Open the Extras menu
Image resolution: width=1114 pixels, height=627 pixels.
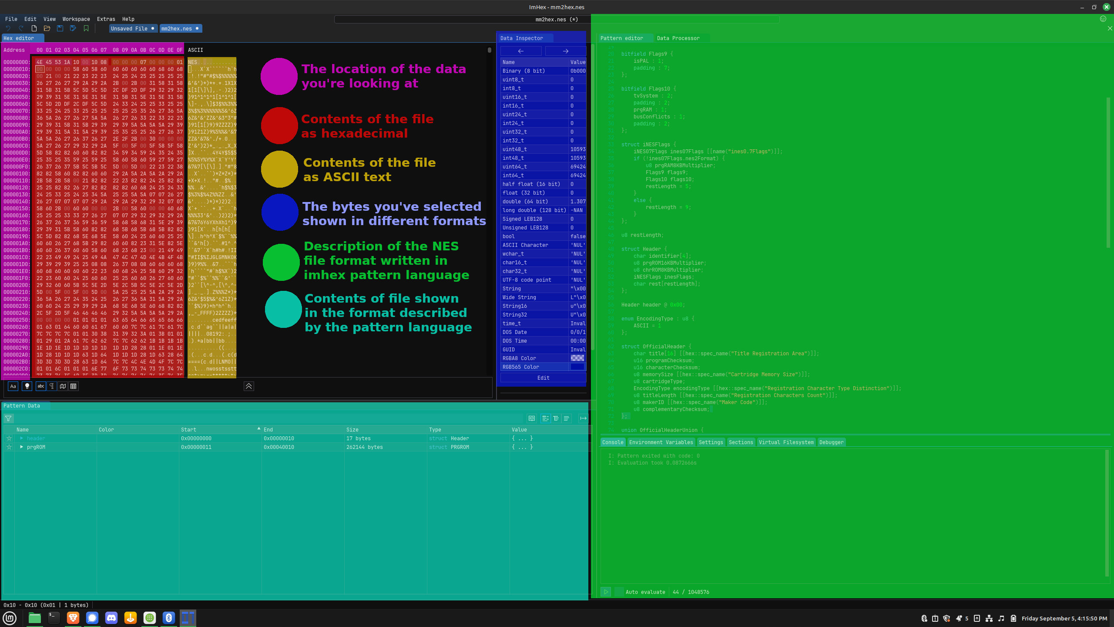pyautogui.click(x=106, y=19)
